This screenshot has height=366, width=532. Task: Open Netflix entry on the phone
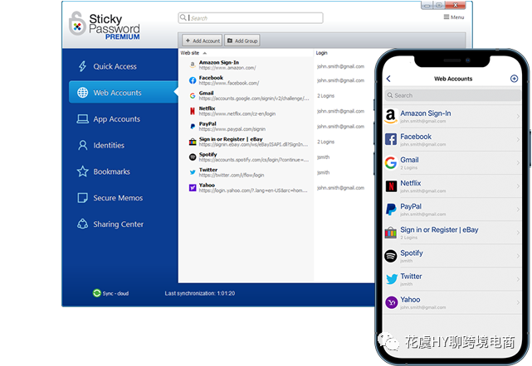(x=452, y=186)
